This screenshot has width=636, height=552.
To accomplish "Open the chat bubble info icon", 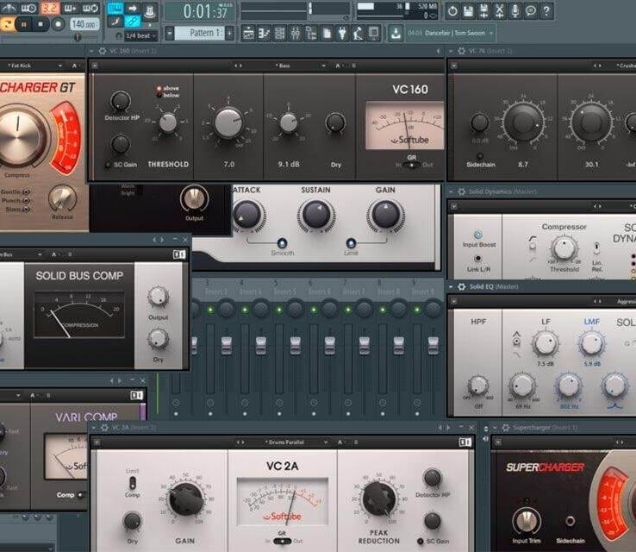I will coord(531,11).
